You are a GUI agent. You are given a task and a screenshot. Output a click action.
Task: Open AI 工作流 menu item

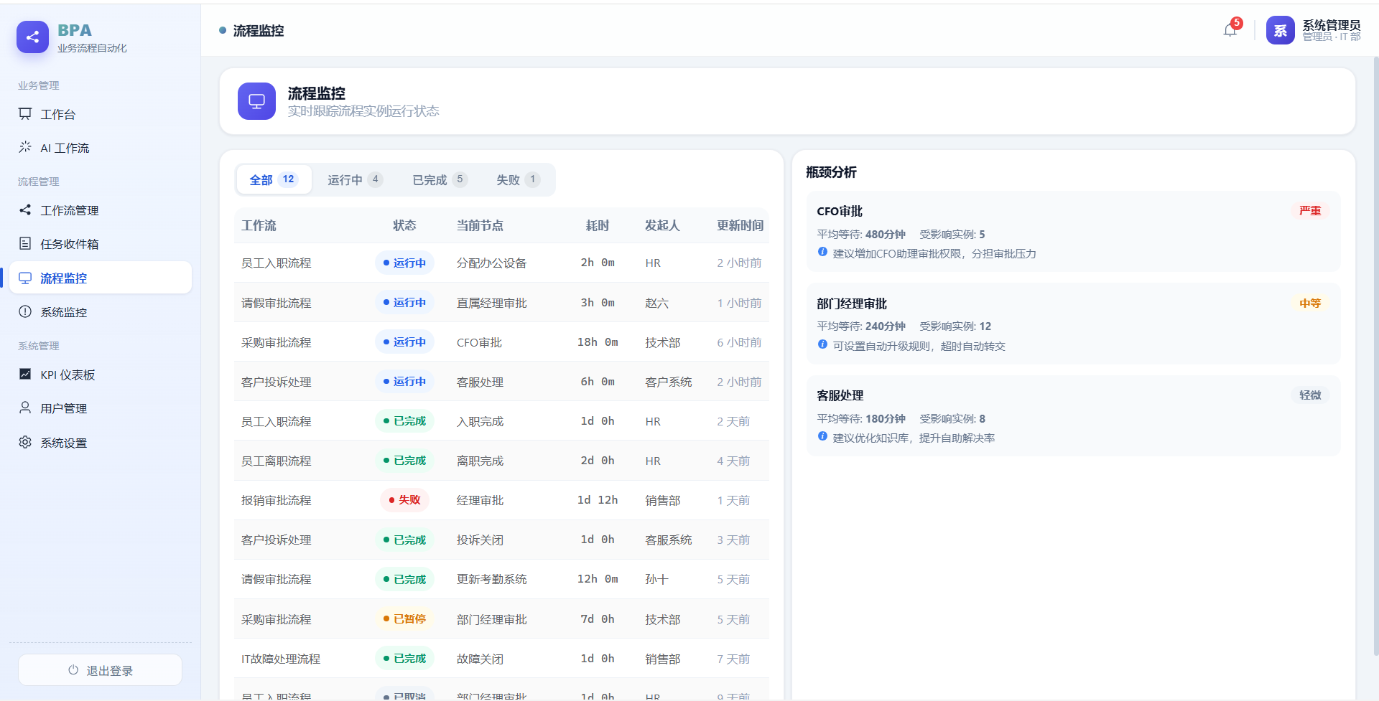point(101,148)
